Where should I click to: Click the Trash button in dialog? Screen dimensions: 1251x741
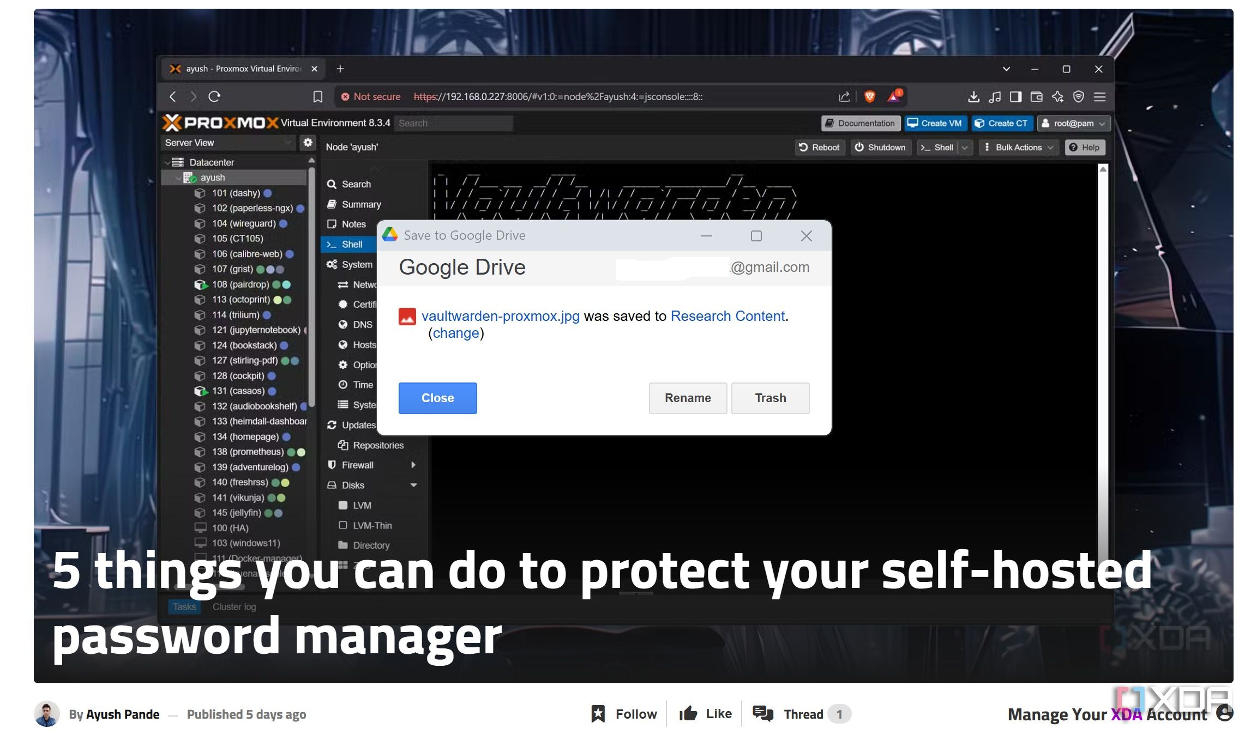pos(771,398)
